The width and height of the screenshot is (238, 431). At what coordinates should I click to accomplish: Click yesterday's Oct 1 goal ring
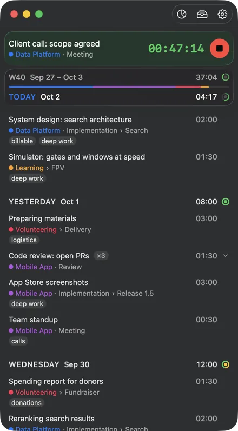(226, 202)
